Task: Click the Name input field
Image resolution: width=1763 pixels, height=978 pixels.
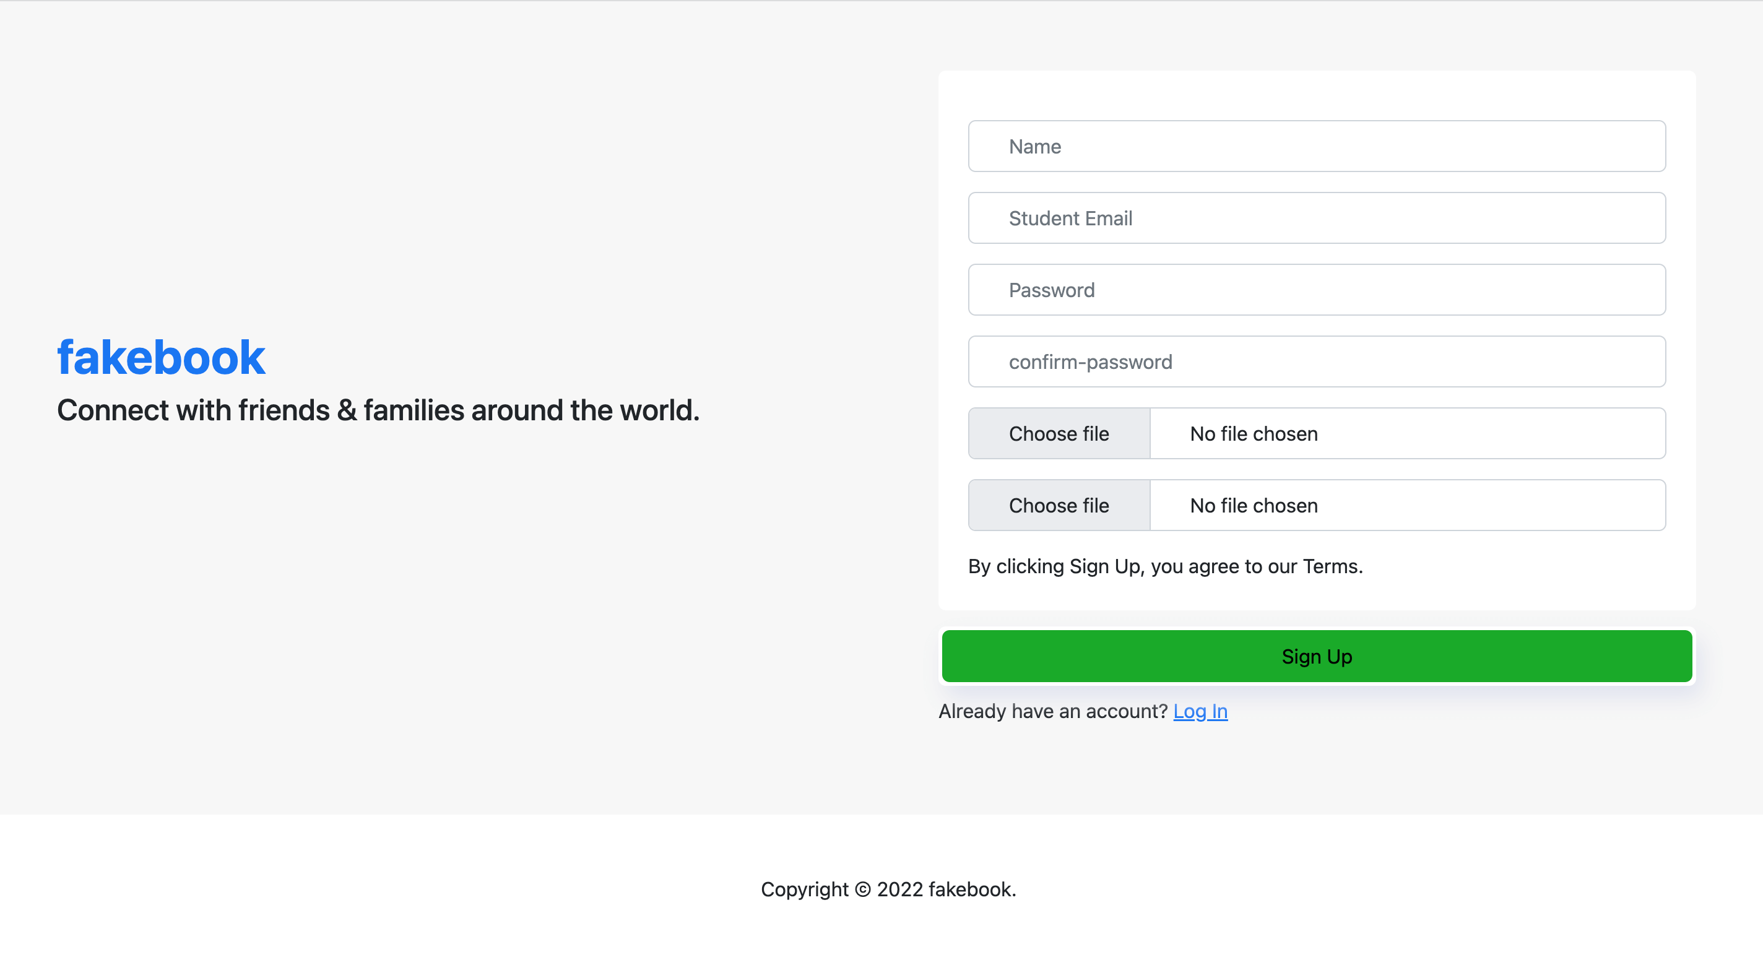Action: click(x=1316, y=147)
